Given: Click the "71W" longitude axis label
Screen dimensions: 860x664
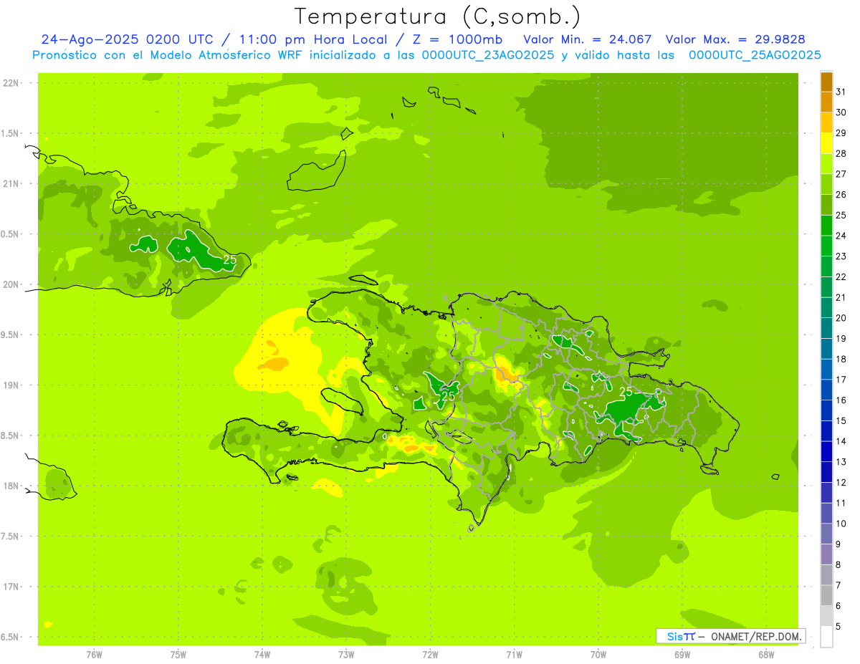Looking at the screenshot, I should pos(514,655).
